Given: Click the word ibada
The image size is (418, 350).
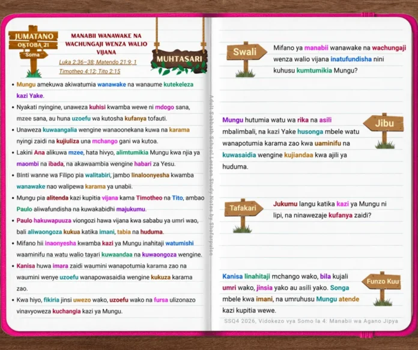Looking at the screenshot, I should (56, 164).
